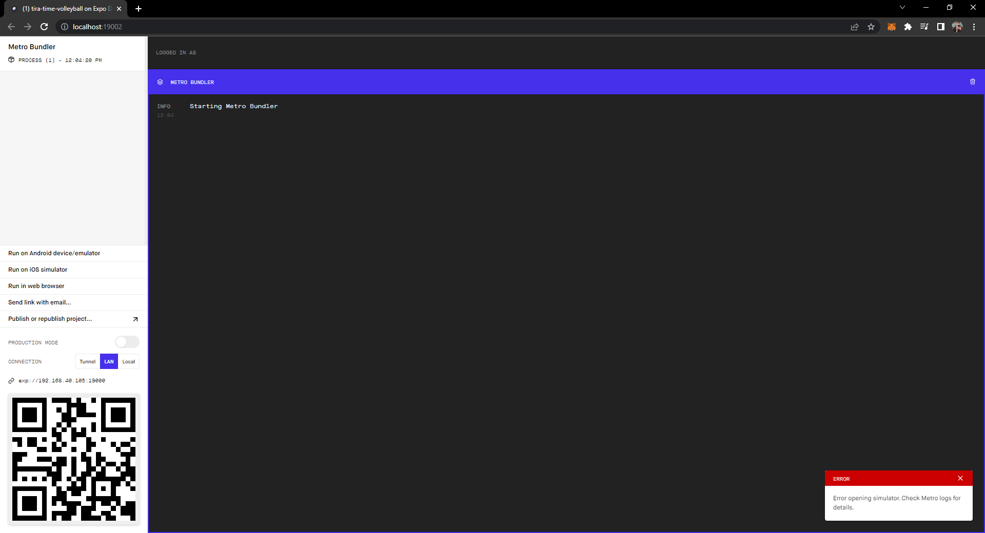
Task: Open the Chrome three-dot menu
Action: click(974, 27)
